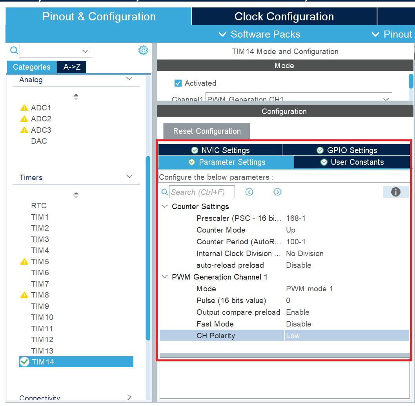Select TIM10 in the Timers list
The image size is (415, 406).
coord(42,317)
